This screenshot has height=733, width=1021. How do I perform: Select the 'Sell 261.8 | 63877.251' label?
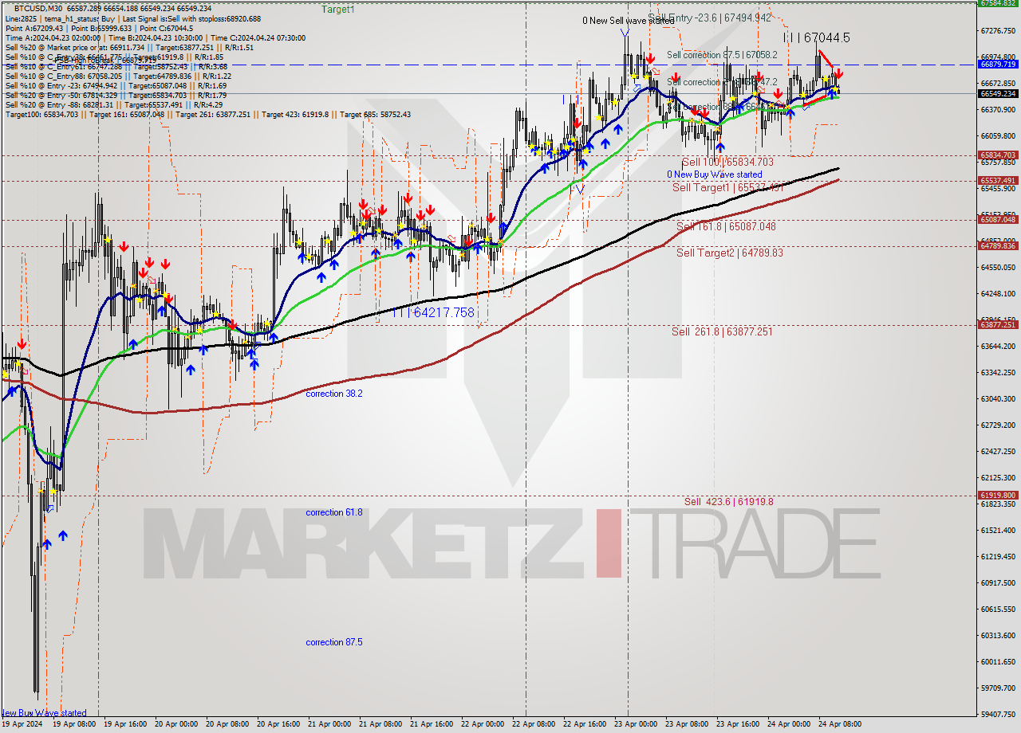722,332
